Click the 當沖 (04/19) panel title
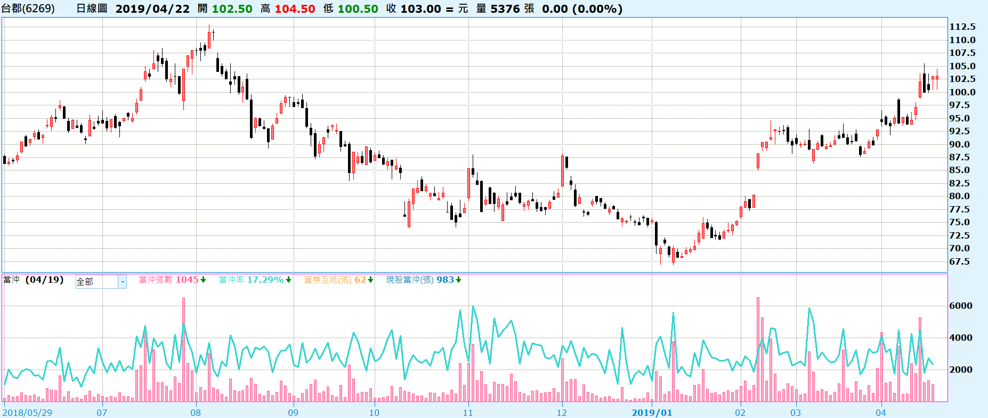The width and height of the screenshot is (988, 418). tap(33, 280)
